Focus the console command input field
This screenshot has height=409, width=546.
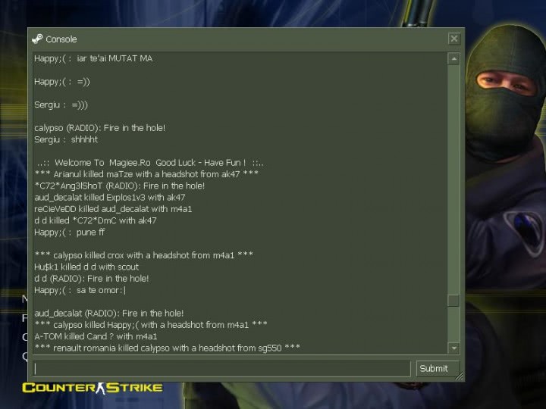(221, 369)
